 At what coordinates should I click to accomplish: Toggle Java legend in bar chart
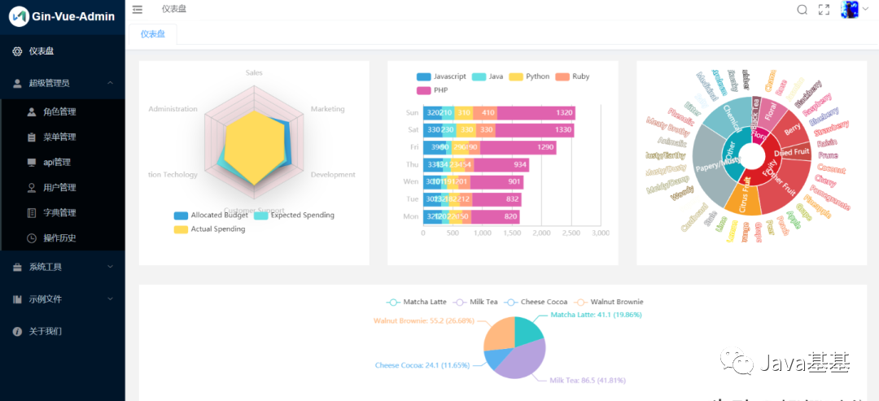(488, 76)
